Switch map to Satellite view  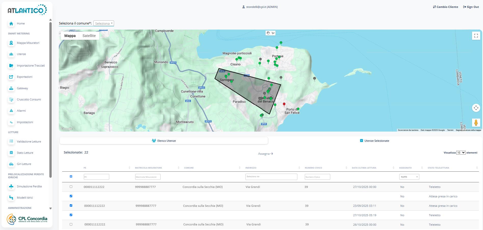click(x=89, y=36)
